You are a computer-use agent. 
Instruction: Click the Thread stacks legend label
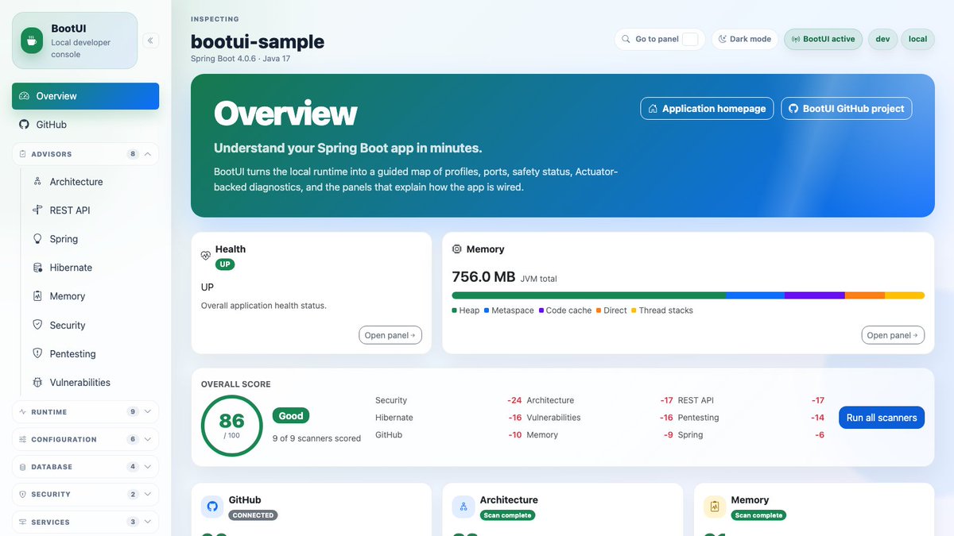666,310
